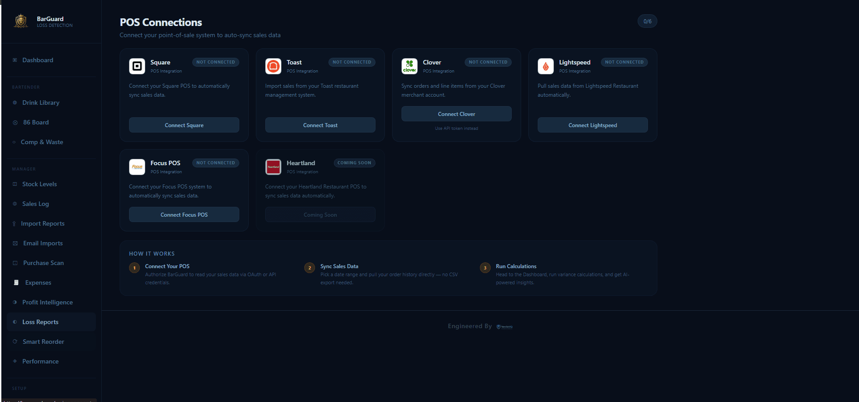Click the Import Reports sidebar icon

[x=14, y=223]
